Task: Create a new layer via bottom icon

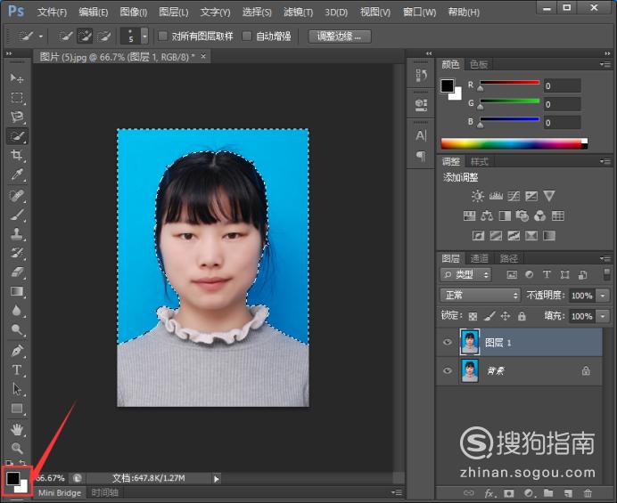Action: tap(568, 493)
